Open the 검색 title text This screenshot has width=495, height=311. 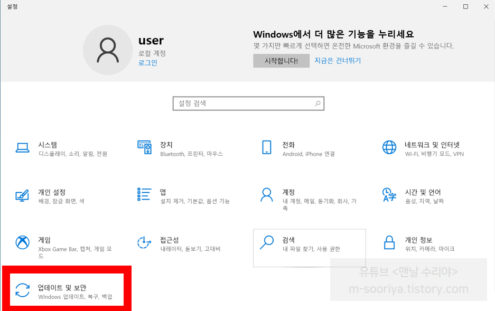[x=288, y=240]
